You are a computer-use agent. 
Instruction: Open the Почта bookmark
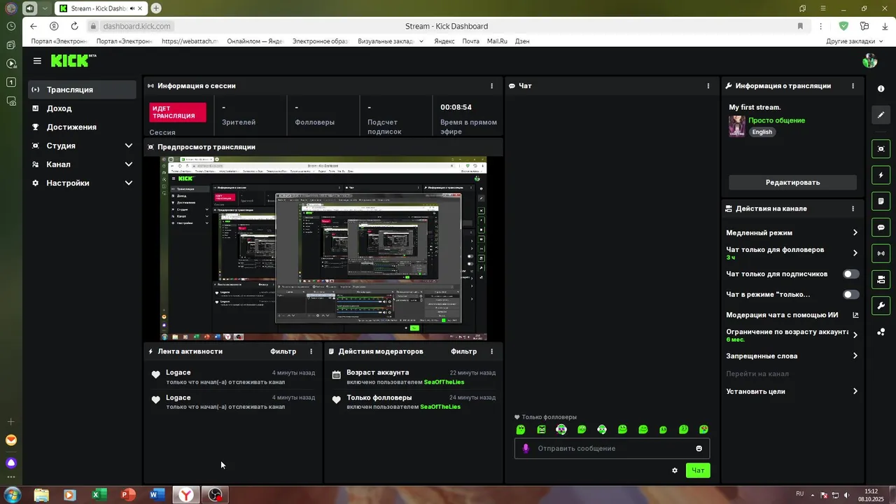[471, 41]
